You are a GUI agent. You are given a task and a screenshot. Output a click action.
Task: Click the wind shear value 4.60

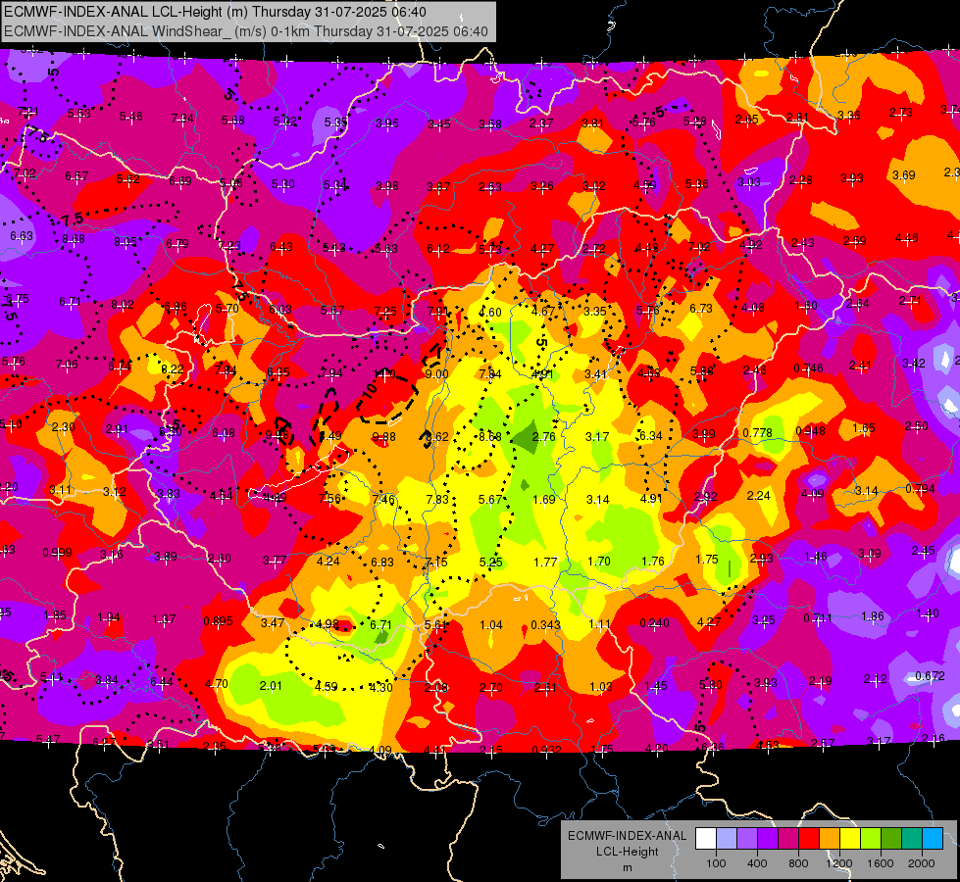489,313
